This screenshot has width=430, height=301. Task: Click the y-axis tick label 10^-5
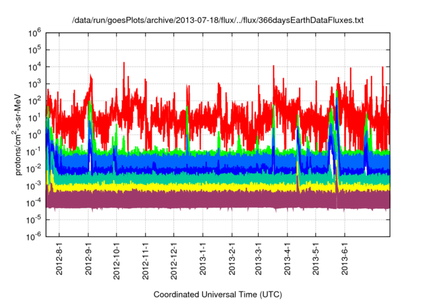34,220
